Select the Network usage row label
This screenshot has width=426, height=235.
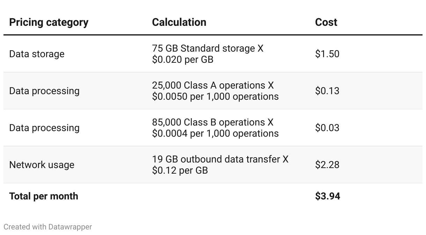42,165
